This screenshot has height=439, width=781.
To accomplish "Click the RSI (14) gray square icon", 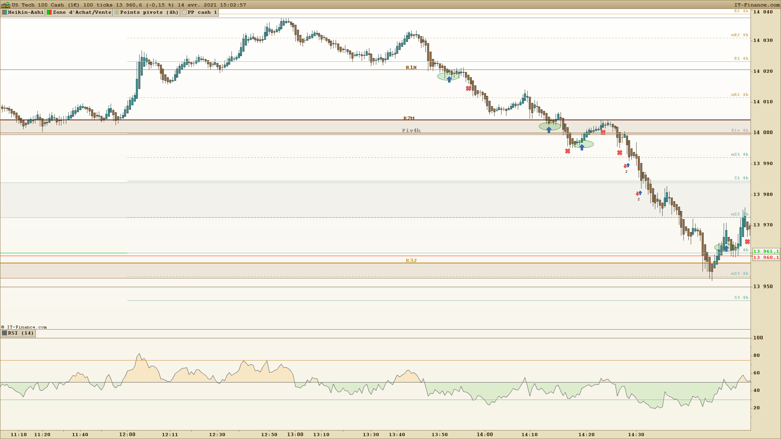I will tap(4, 333).
